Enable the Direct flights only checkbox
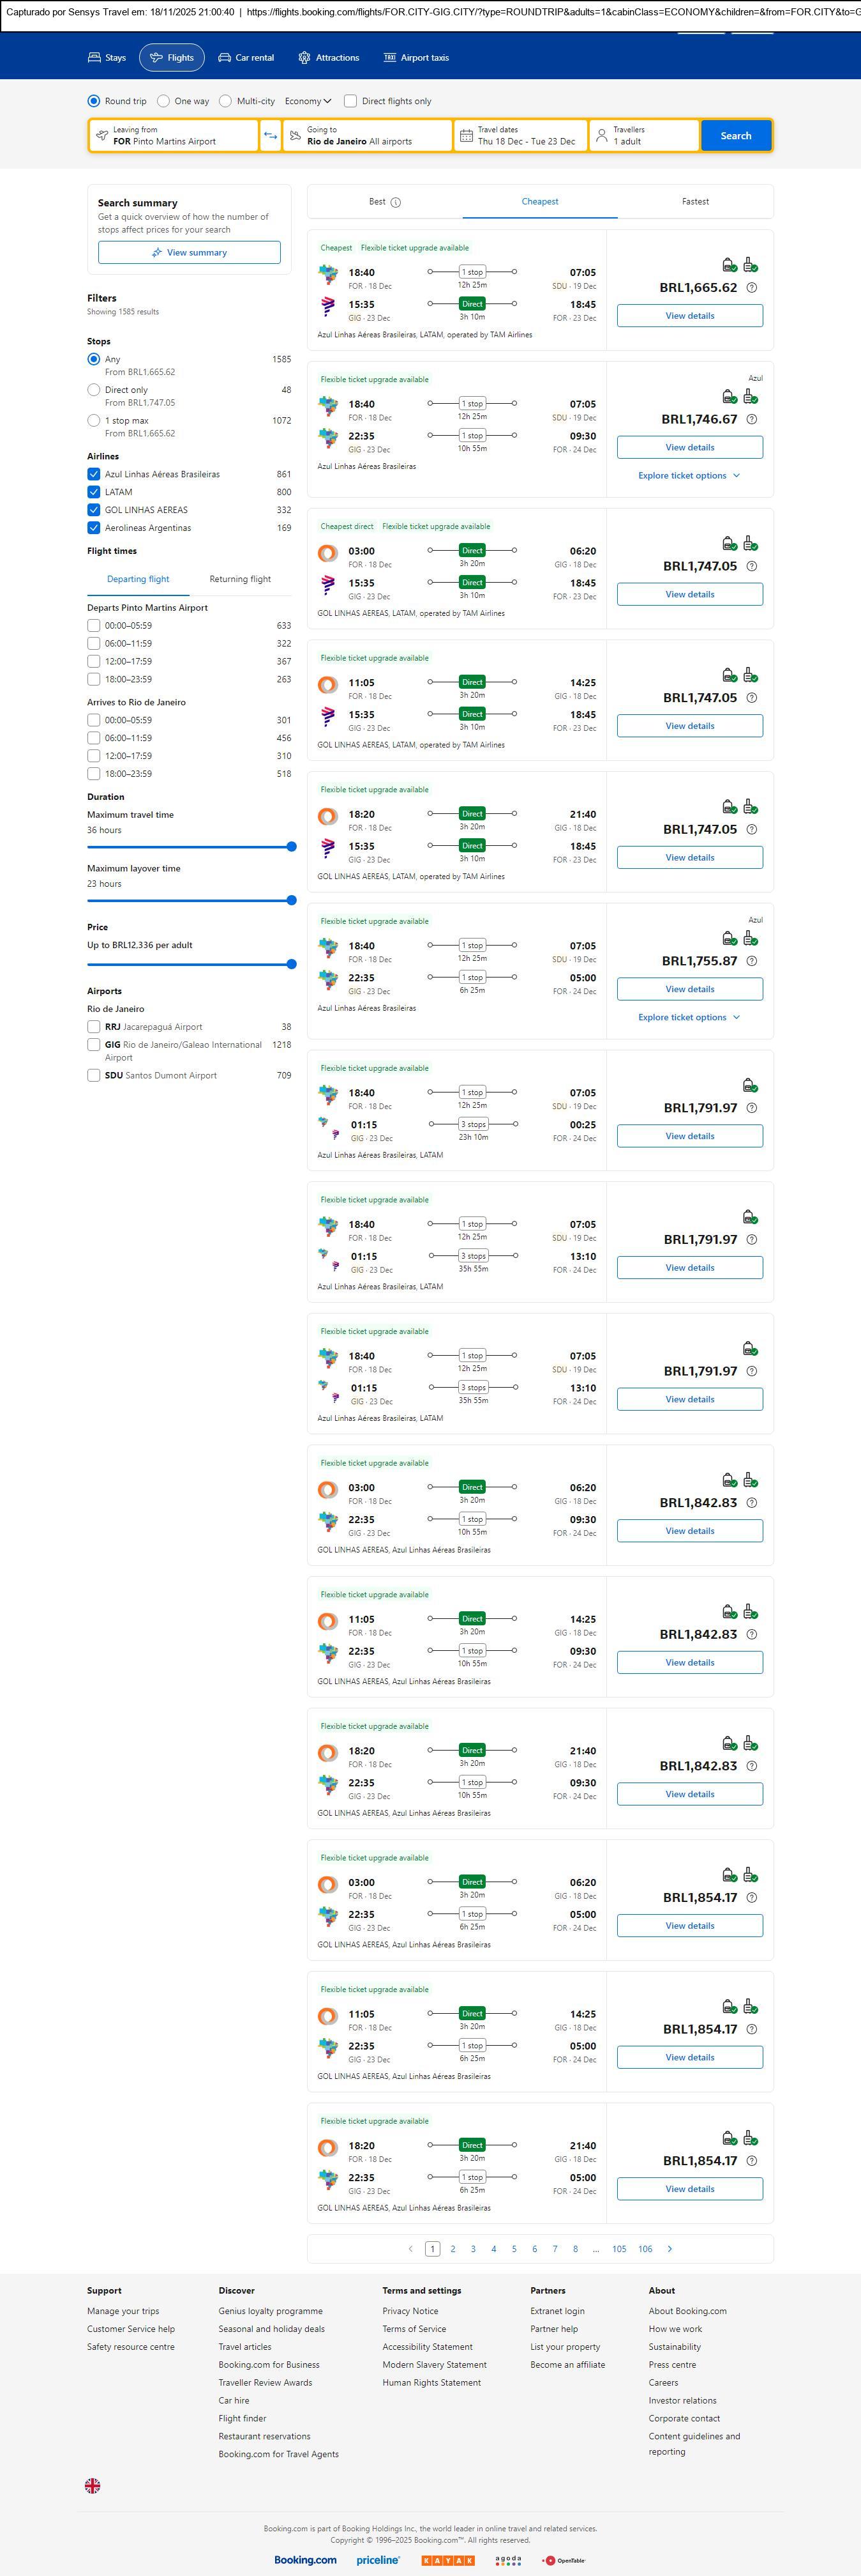 pyautogui.click(x=350, y=101)
